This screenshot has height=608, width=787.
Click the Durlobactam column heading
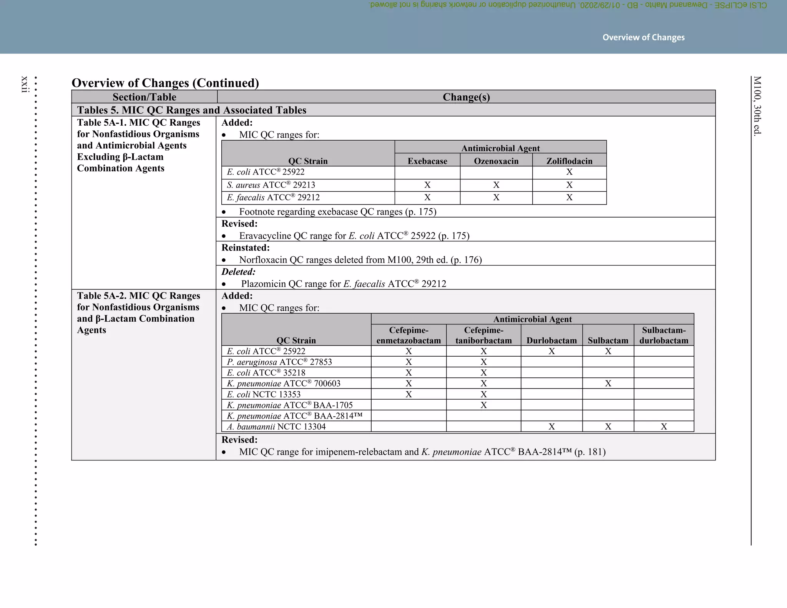coord(551,341)
